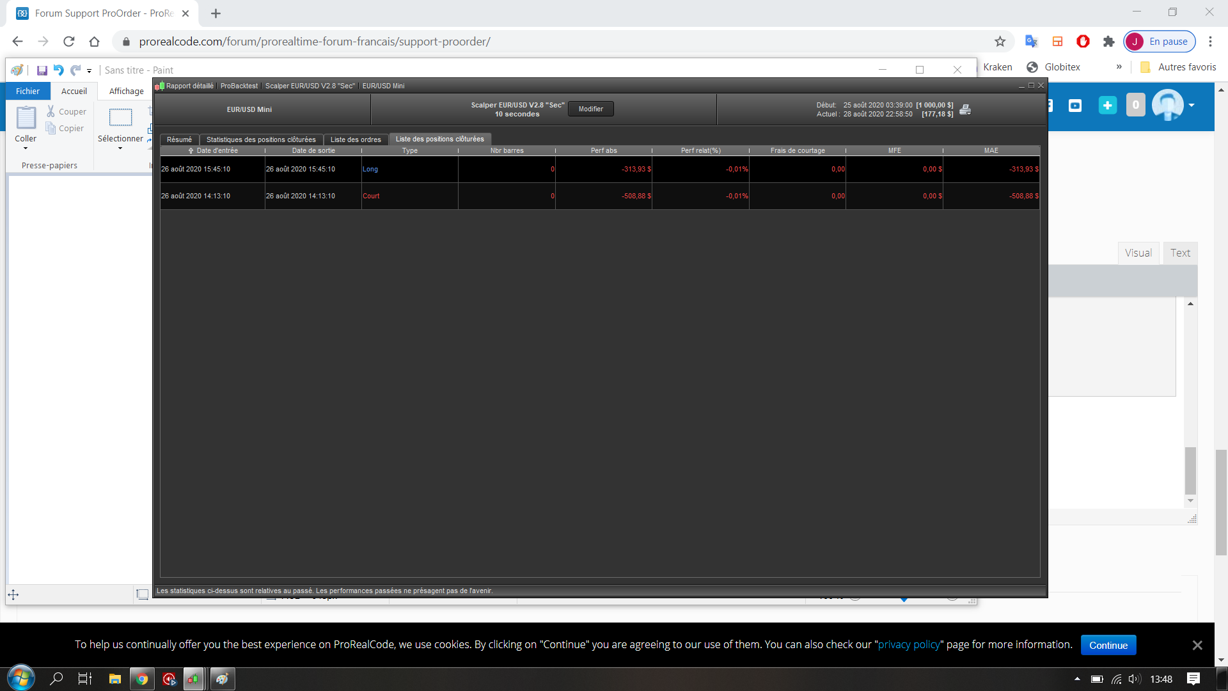Open Chrome extensions puzzle icon
Viewport: 1228px width, 691px height.
(1108, 42)
